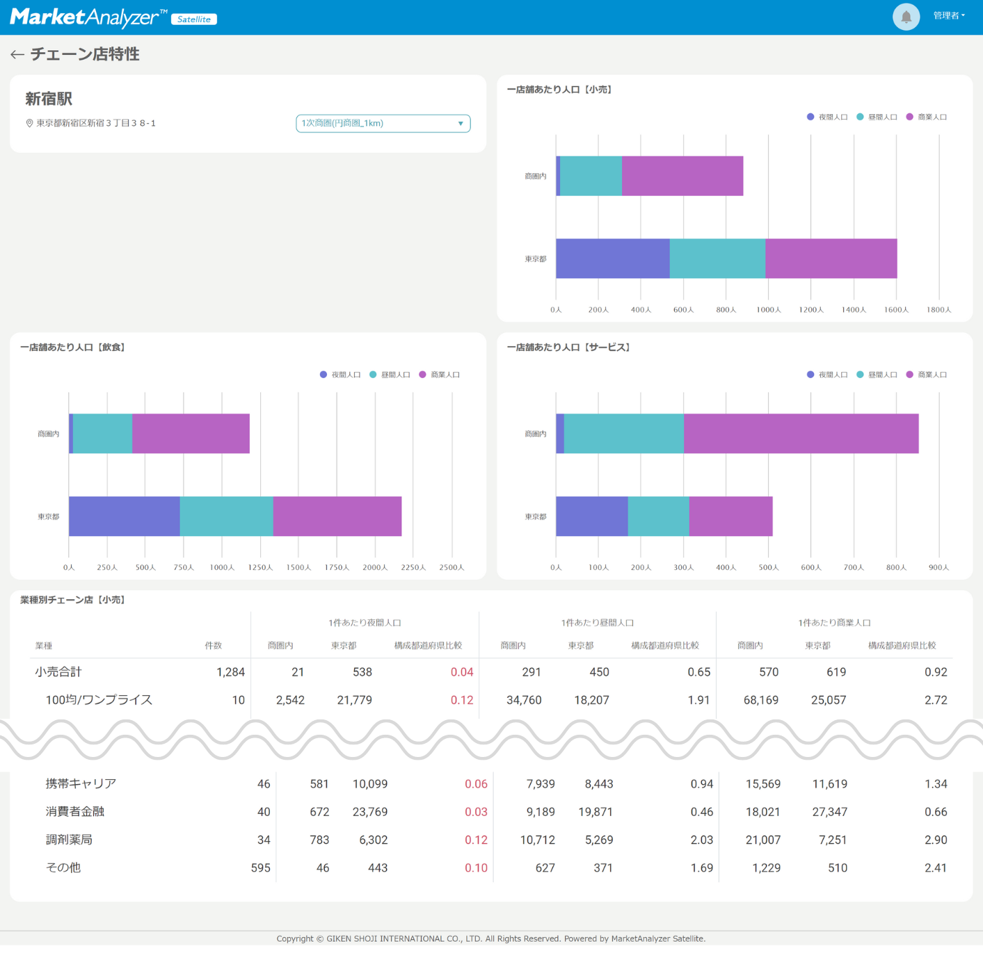The image size is (983, 953).
Task: Click the location pin icon beside the address
Action: (29, 124)
